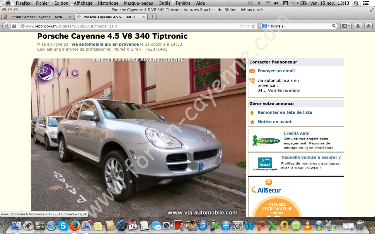375x234 pixels.
Task: Open the Marque-pages menu
Action: pyautogui.click(x=138, y=3)
